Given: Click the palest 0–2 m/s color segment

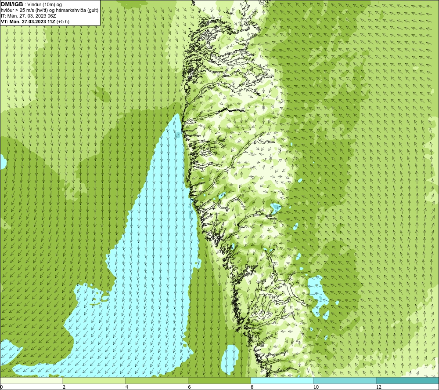Looking at the screenshot, I should 31,381.
